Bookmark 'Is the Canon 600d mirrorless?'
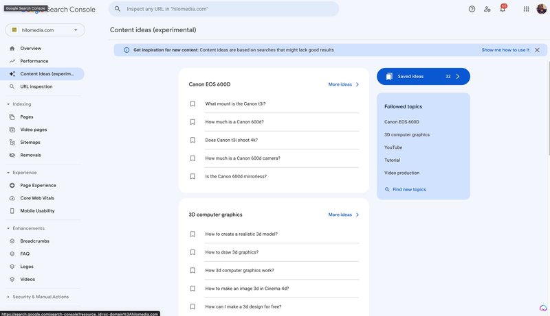The image size is (550, 316). click(192, 177)
